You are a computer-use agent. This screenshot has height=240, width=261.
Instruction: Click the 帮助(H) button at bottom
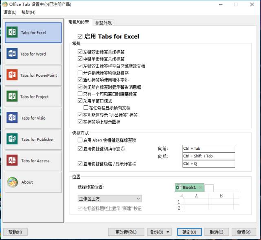(15, 232)
